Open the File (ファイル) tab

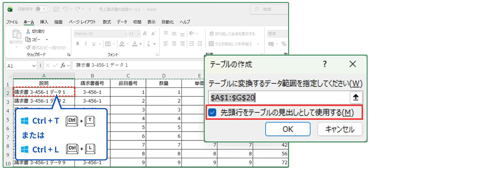pyautogui.click(x=12, y=22)
